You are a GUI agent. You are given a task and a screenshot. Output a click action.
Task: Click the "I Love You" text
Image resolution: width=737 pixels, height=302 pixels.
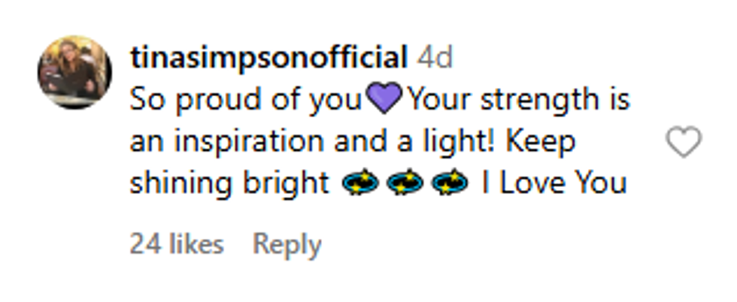[x=554, y=183]
